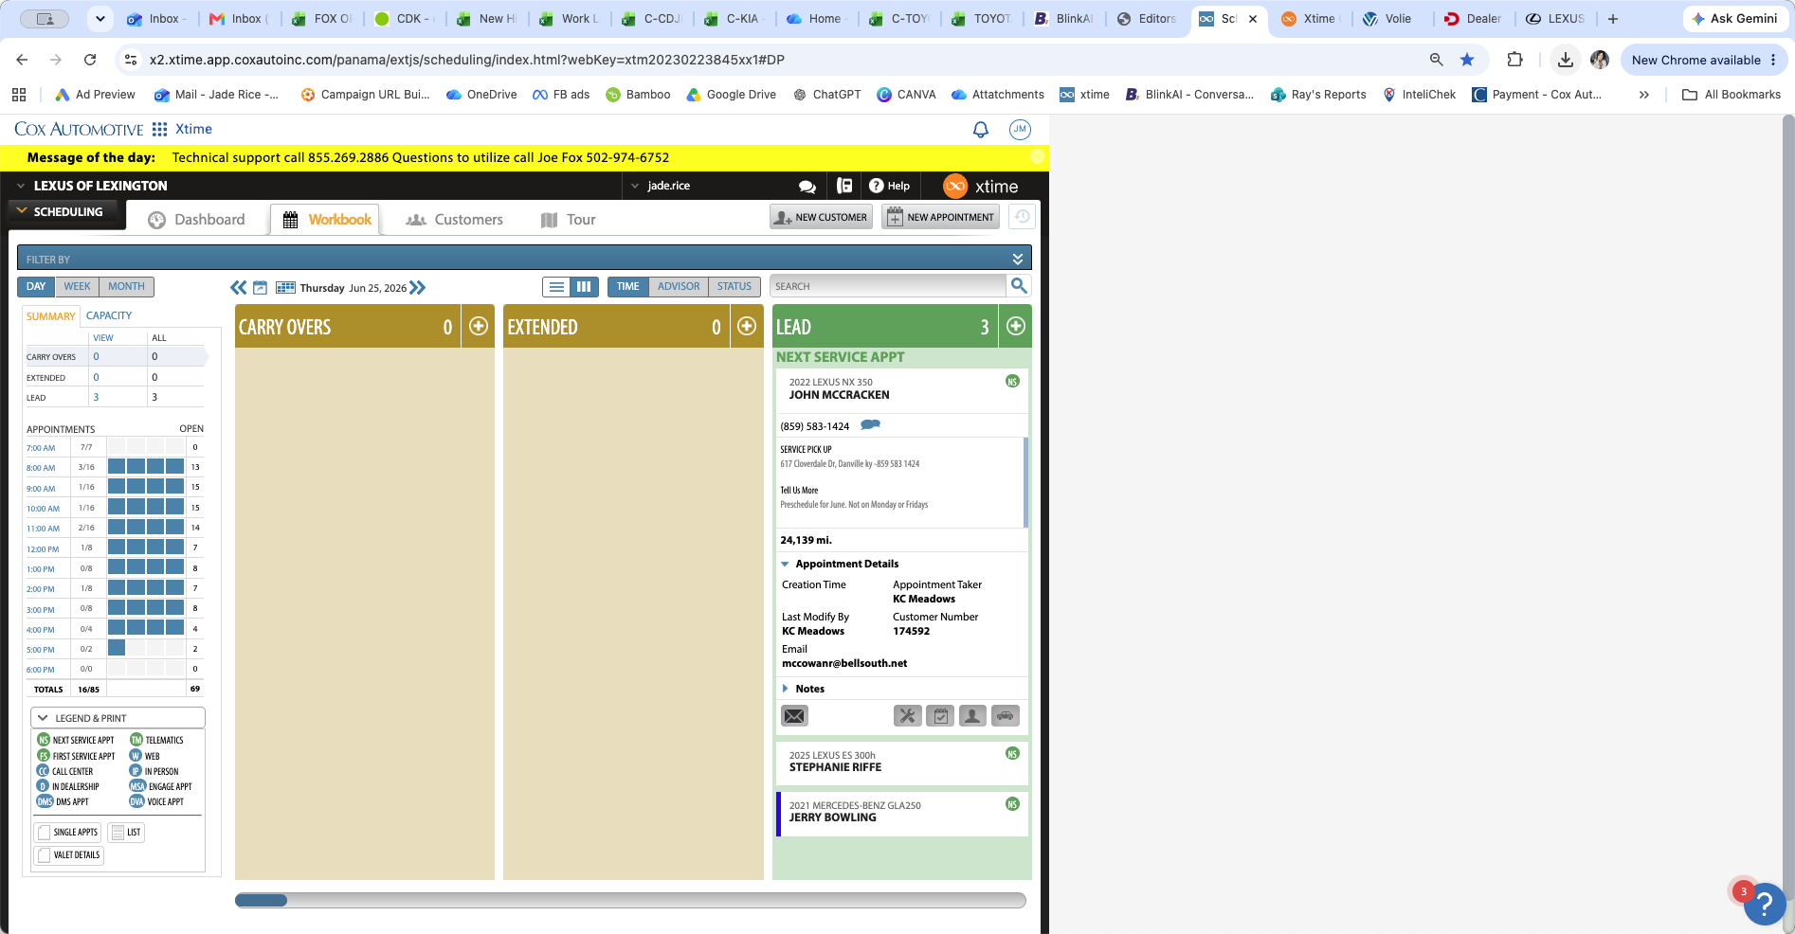Switch to list layout view icon

556,286
